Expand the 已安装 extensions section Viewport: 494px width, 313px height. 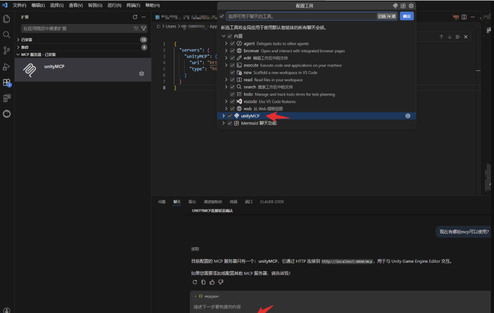point(18,40)
